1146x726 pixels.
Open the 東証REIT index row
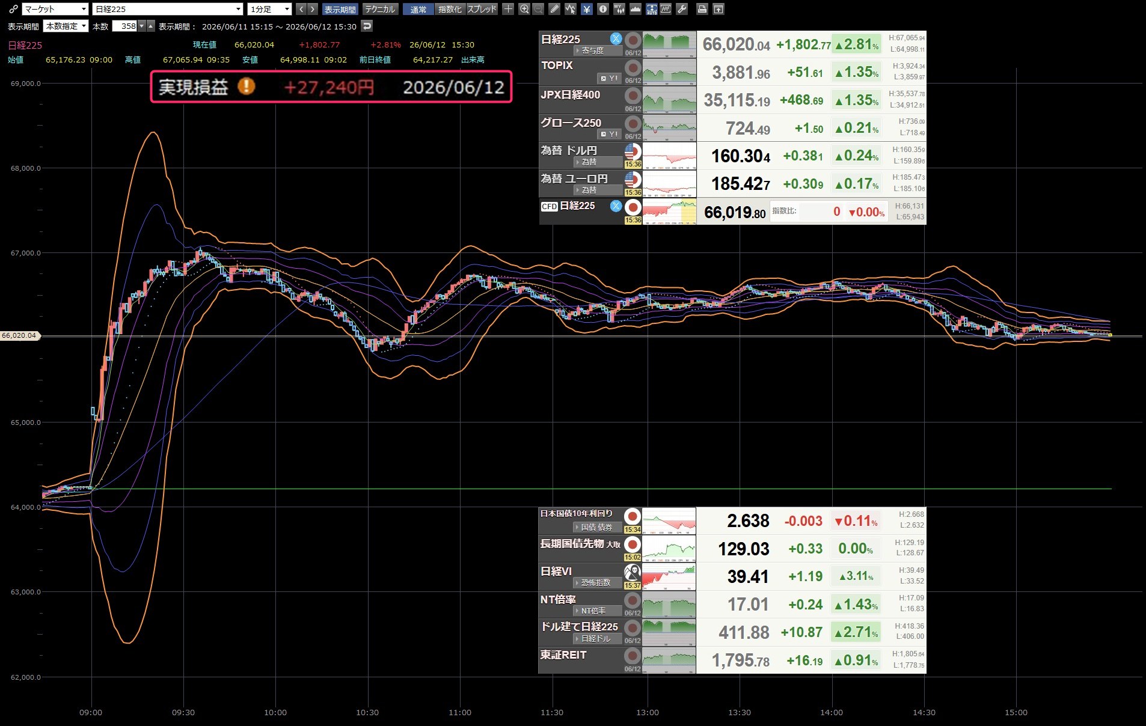click(732, 660)
